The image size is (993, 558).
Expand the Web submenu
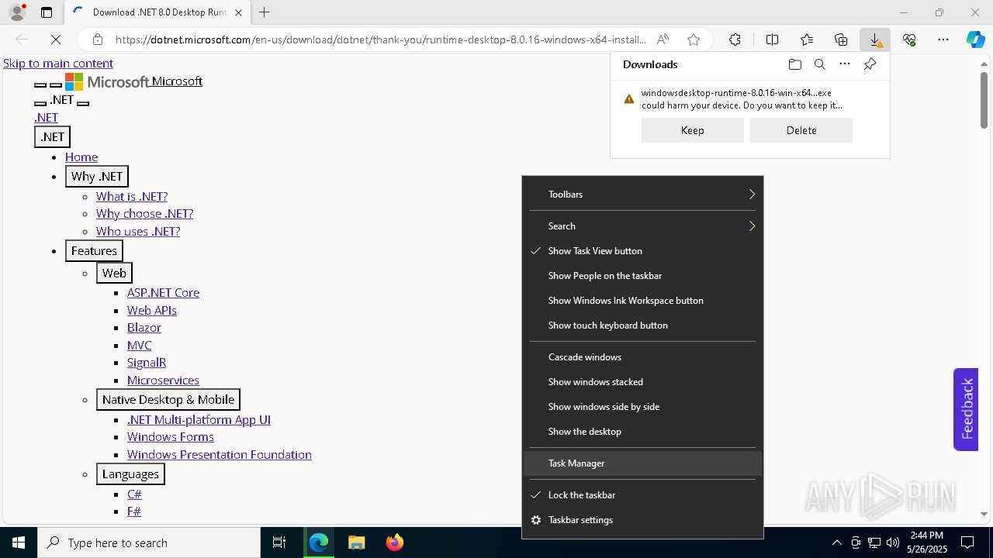pos(114,273)
